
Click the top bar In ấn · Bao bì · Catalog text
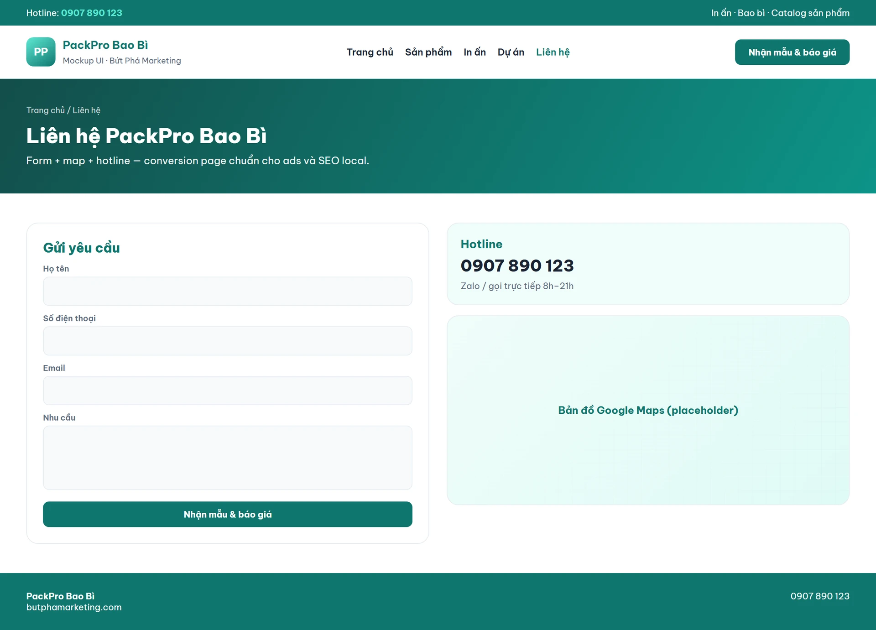[780, 13]
